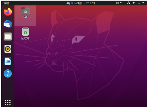Viewport: 148px width, 109px height.
Task: Open the 活动 activities overview
Action: pos(6,3)
